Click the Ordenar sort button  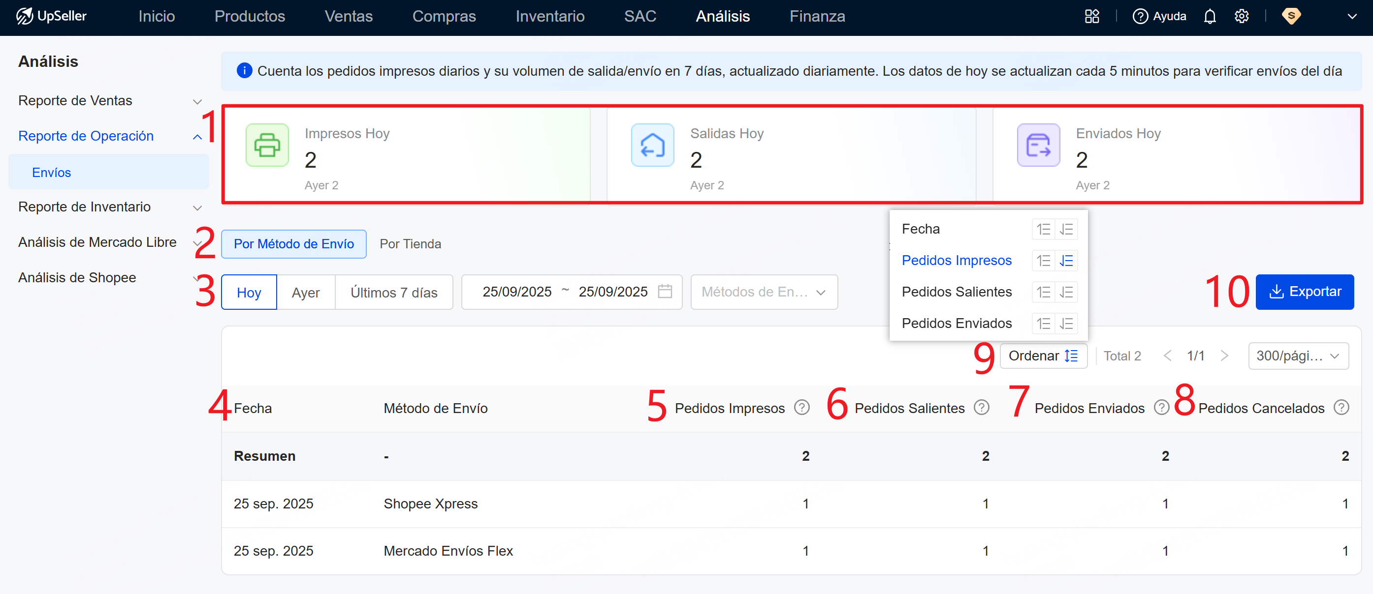point(1043,356)
